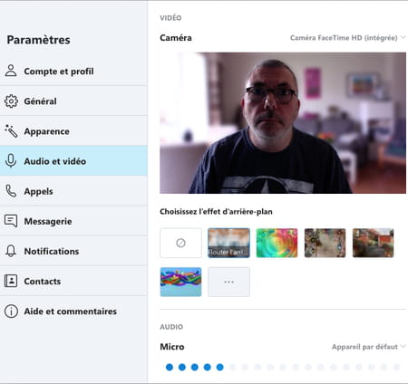Open the Messagerie settings section
408x384 pixels.
coord(73,221)
